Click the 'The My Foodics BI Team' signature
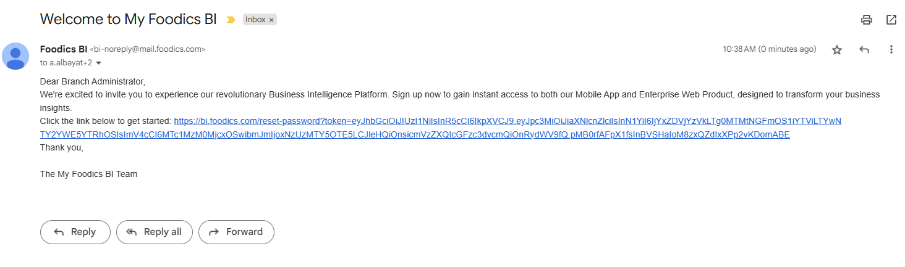This screenshot has width=905, height=267. tap(88, 175)
